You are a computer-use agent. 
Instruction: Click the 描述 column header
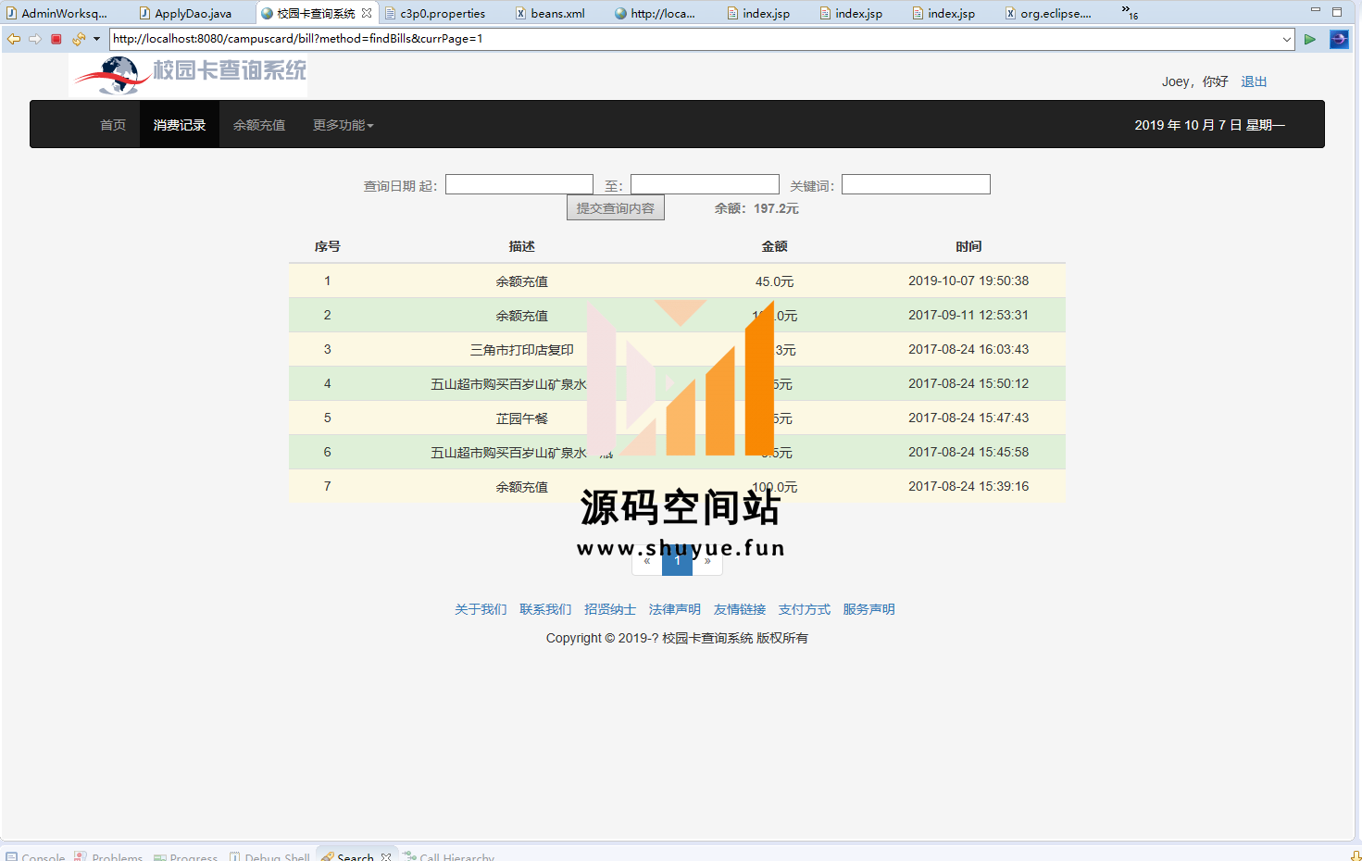(x=522, y=246)
